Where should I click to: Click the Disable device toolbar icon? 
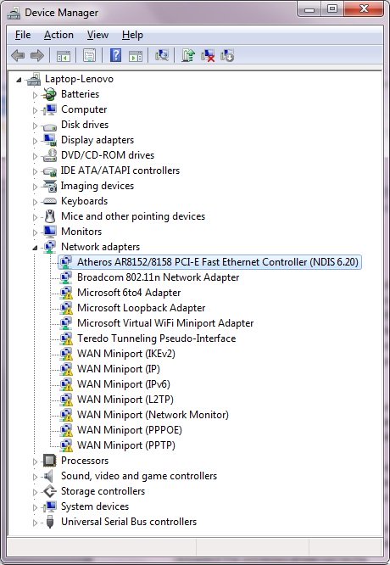pos(227,55)
